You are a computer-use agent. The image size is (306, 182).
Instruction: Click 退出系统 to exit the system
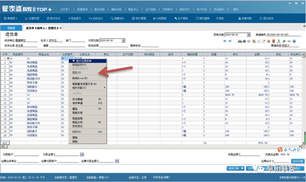(x=266, y=18)
